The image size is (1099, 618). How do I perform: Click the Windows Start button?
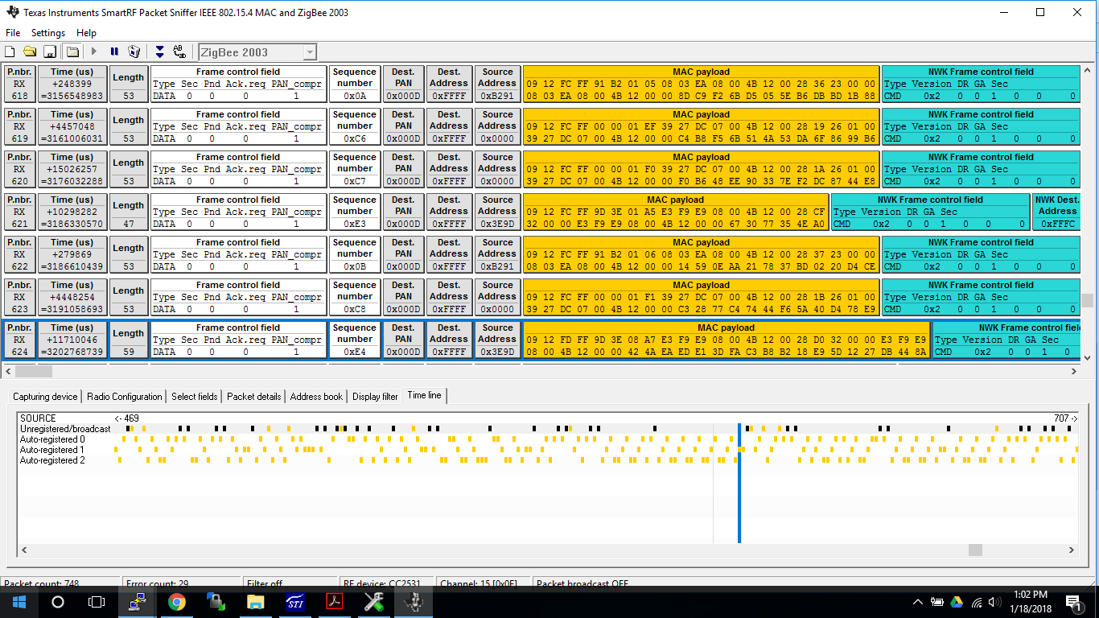pyautogui.click(x=19, y=602)
